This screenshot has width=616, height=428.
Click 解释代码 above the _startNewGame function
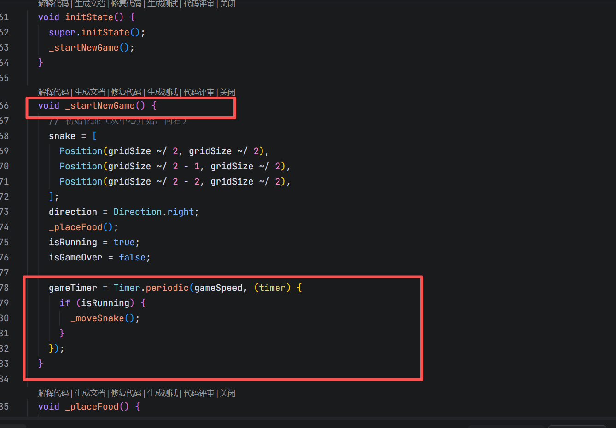pos(53,92)
